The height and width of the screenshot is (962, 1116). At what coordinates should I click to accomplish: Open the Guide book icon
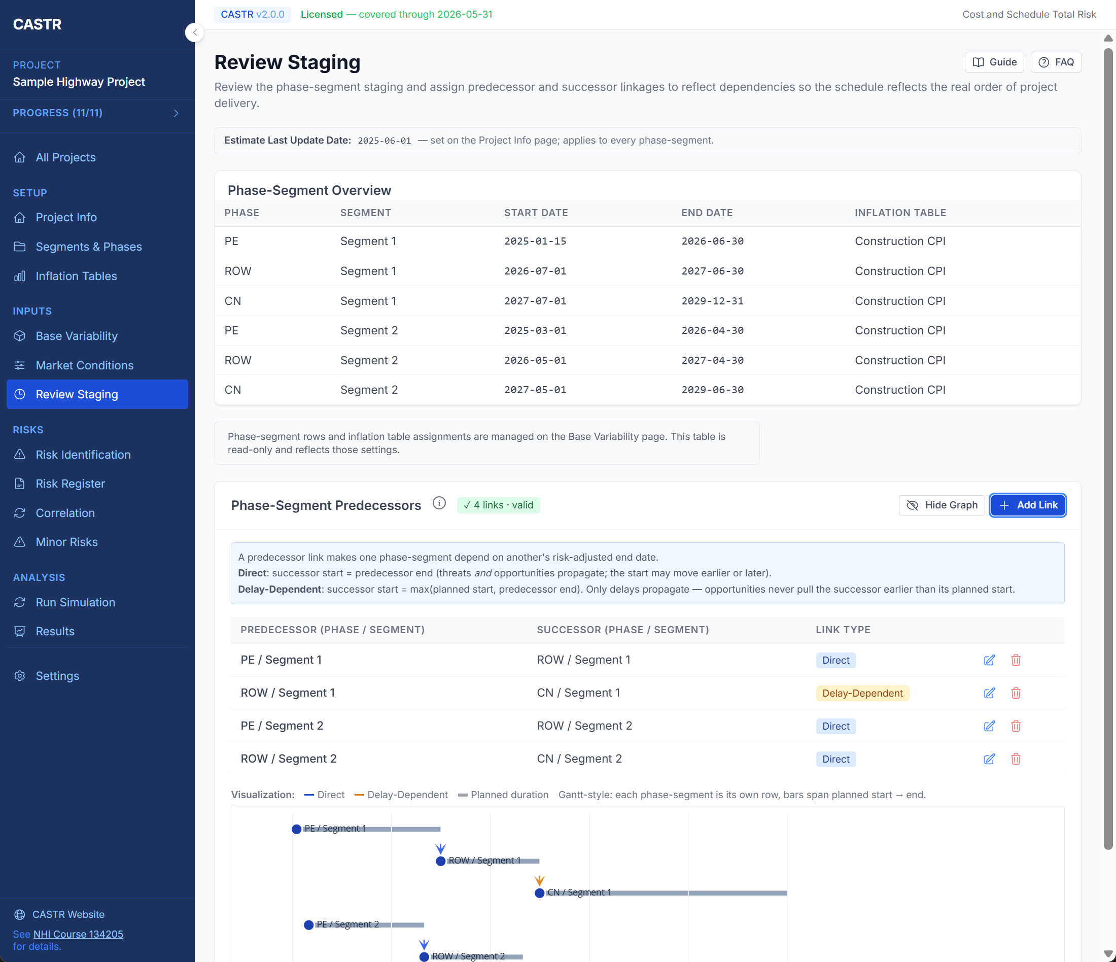coord(979,62)
